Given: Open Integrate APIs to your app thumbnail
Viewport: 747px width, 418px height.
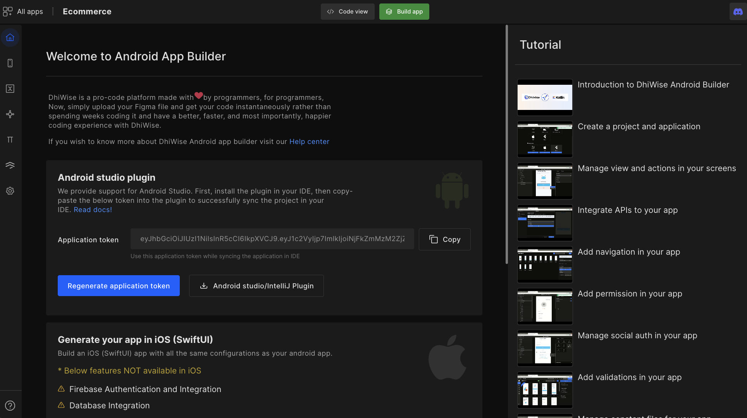Looking at the screenshot, I should click(545, 223).
